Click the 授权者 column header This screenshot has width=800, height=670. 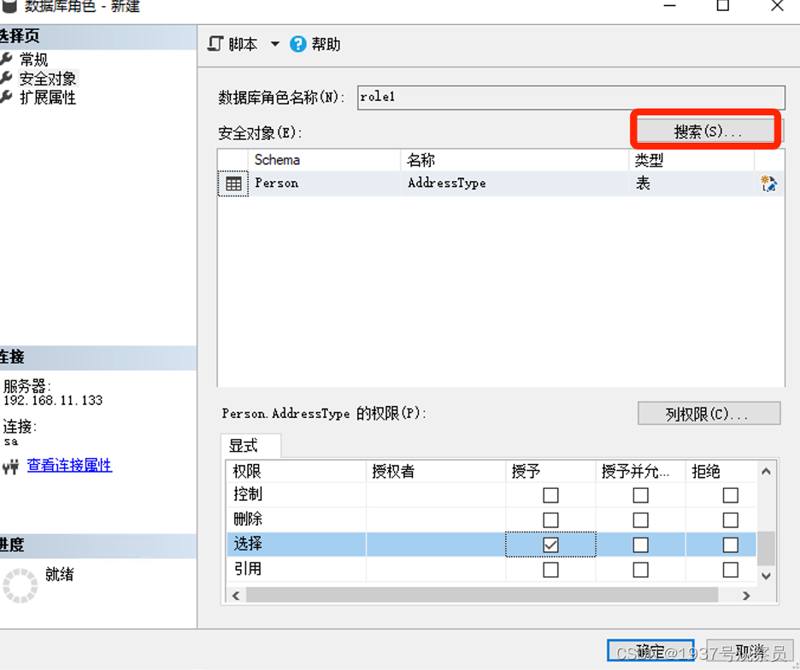tap(436, 471)
